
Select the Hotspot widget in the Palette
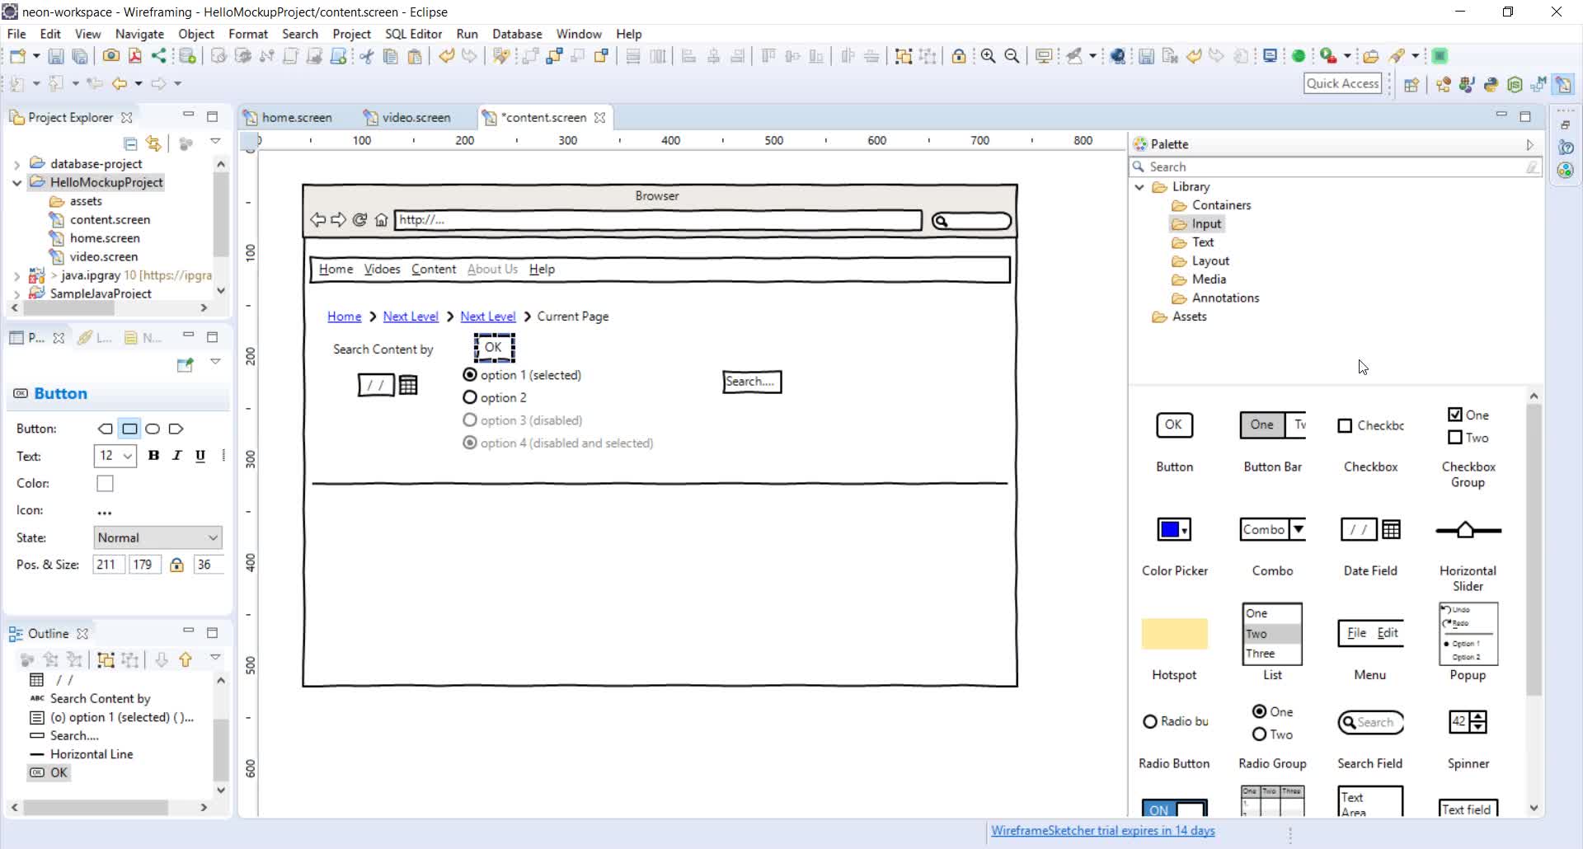(x=1174, y=634)
